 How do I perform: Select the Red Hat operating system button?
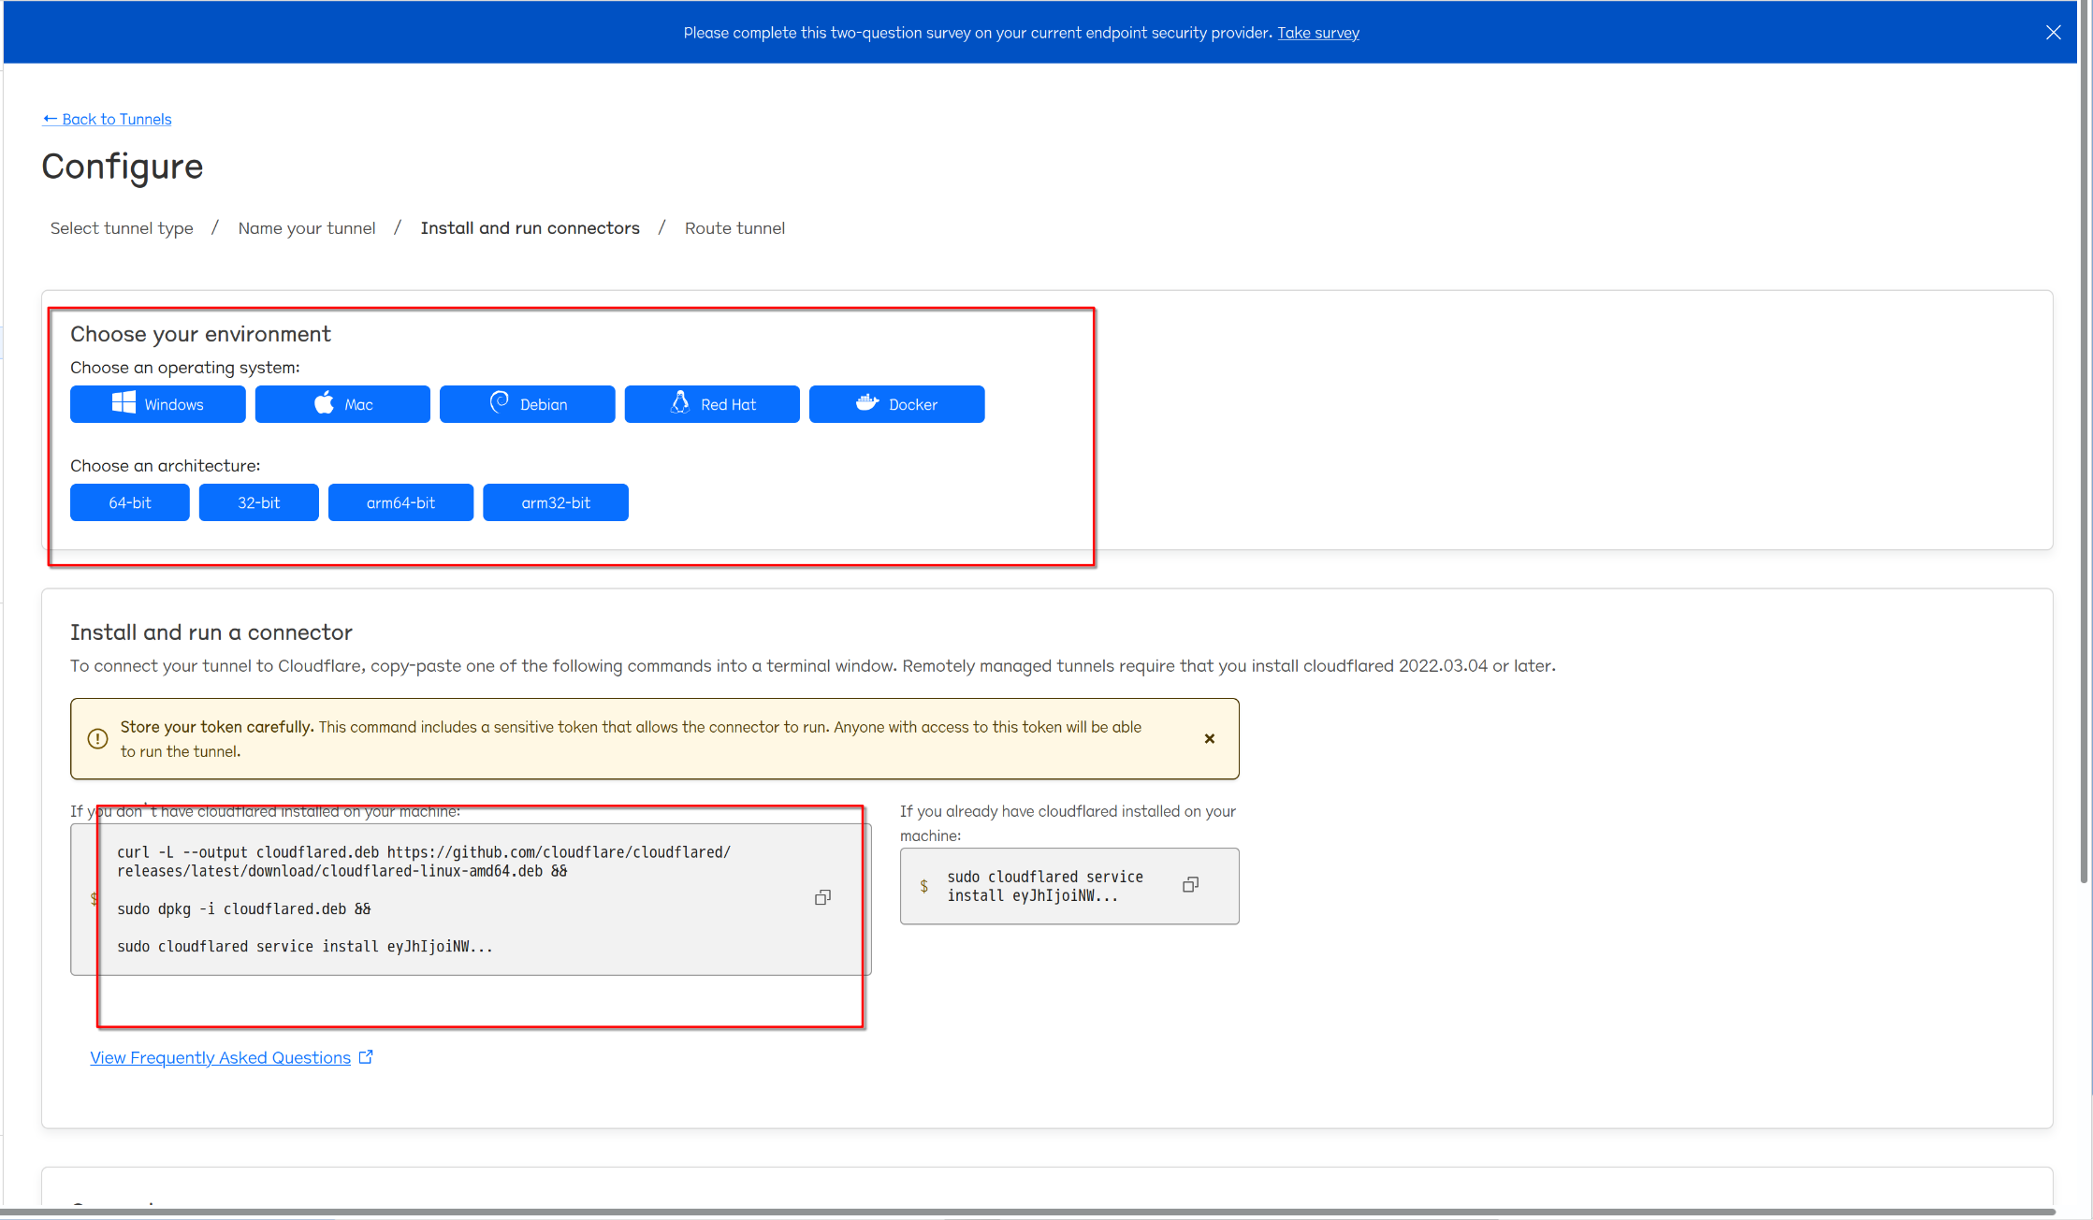[x=712, y=404]
